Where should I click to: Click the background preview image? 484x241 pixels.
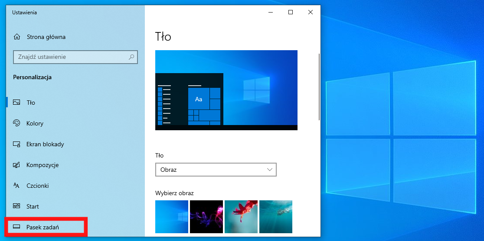click(x=226, y=90)
